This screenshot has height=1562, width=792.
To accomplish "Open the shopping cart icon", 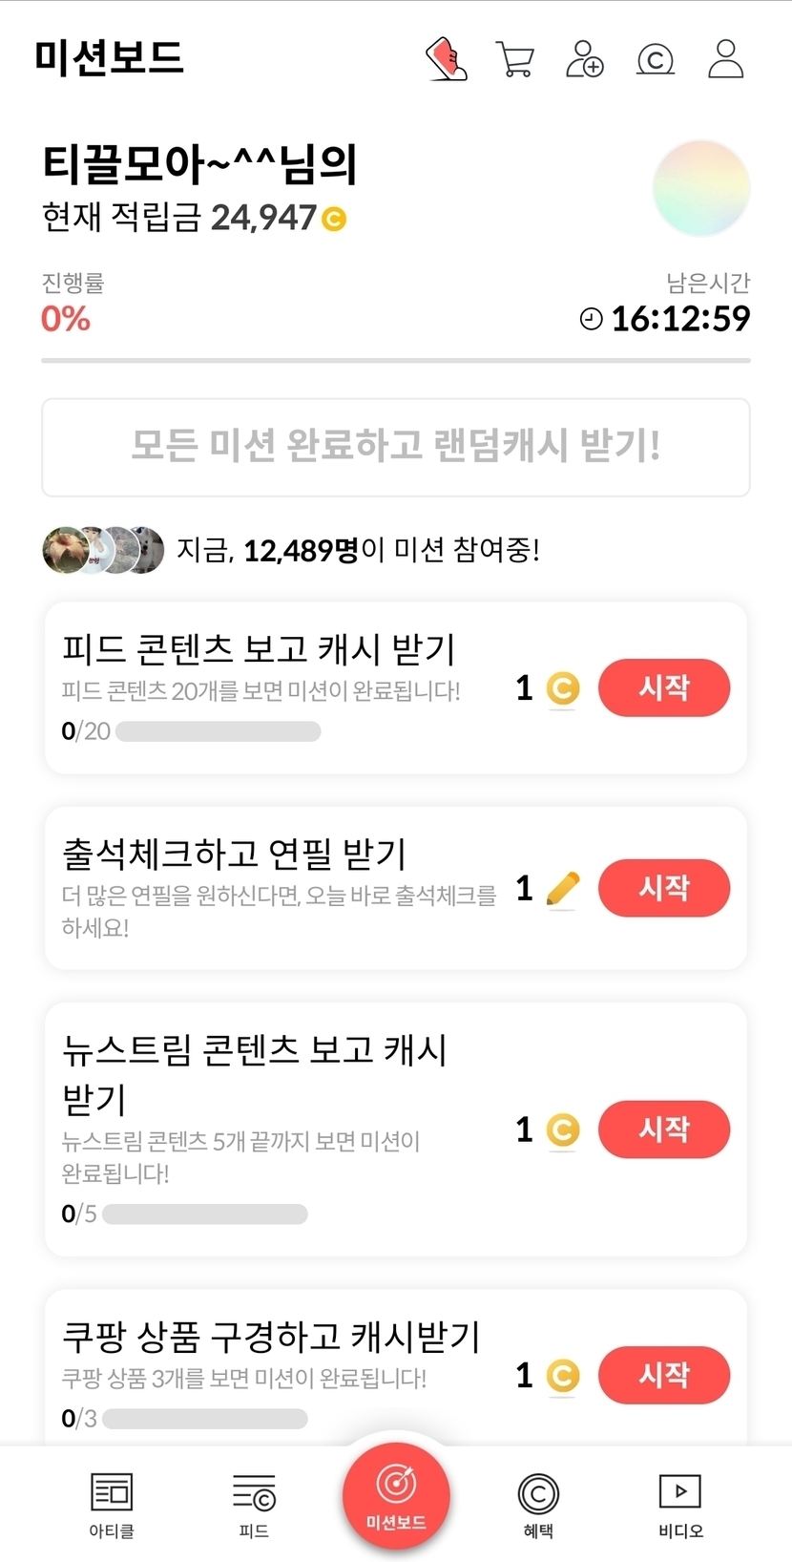I will point(515,59).
